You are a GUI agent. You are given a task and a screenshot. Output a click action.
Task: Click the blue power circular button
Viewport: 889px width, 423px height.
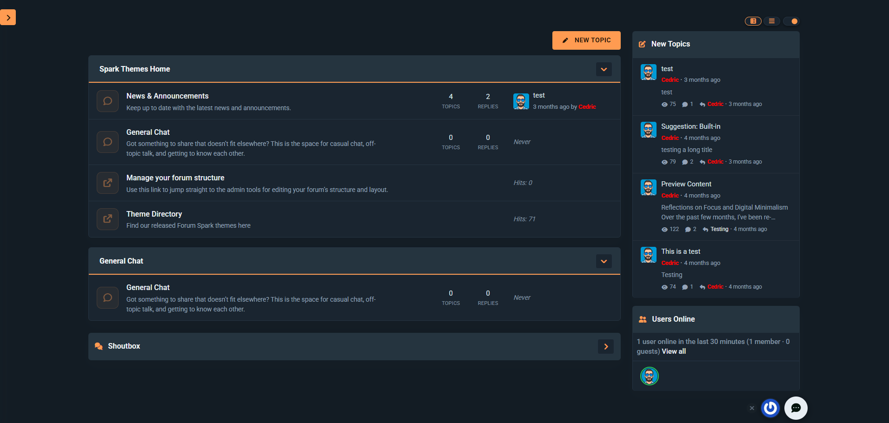click(x=770, y=408)
